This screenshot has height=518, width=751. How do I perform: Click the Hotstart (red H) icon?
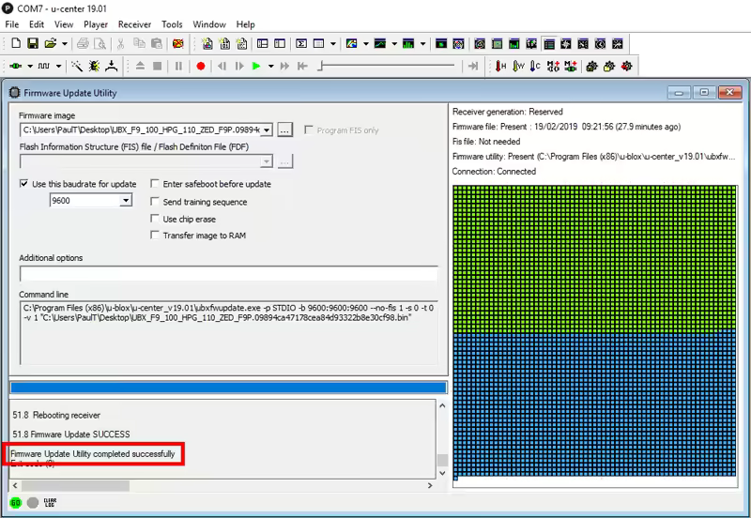(x=500, y=66)
